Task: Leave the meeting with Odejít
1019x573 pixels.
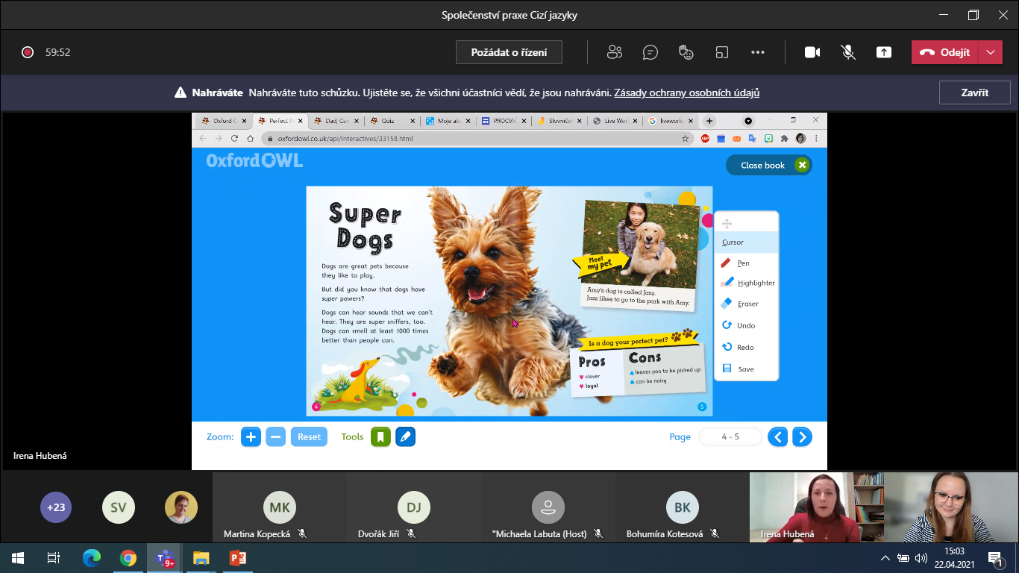Action: pyautogui.click(x=945, y=52)
